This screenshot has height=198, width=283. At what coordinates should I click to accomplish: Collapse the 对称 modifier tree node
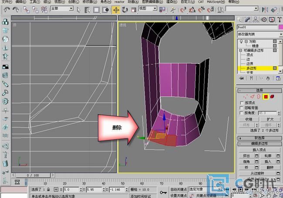246,42
